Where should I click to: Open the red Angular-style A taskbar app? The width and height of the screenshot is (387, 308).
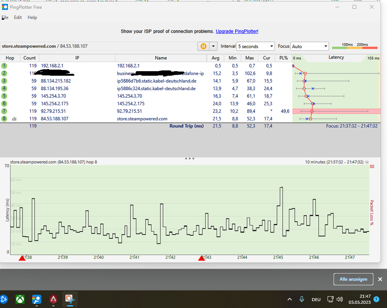coord(53,299)
